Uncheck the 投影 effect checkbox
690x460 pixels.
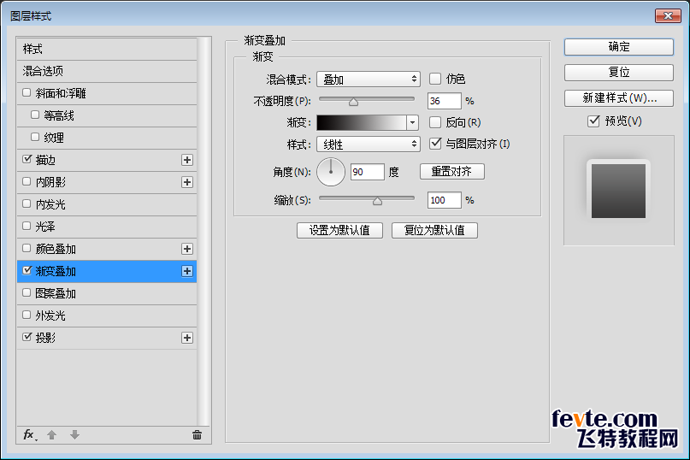click(x=27, y=337)
